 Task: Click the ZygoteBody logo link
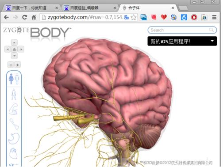point(37,32)
